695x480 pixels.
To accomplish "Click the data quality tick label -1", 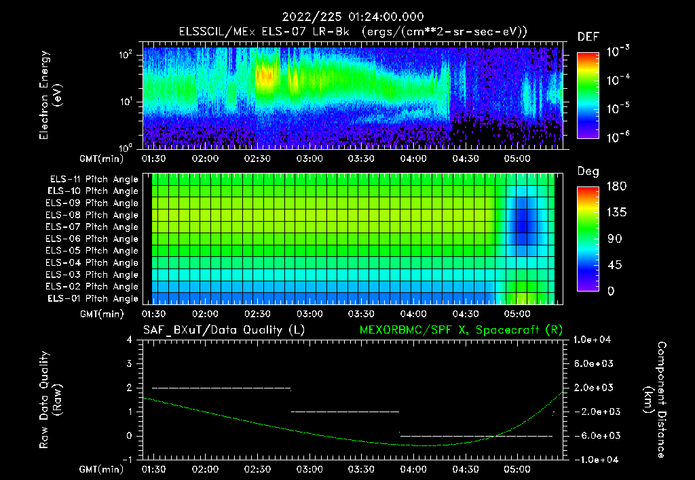I will pyautogui.click(x=127, y=460).
